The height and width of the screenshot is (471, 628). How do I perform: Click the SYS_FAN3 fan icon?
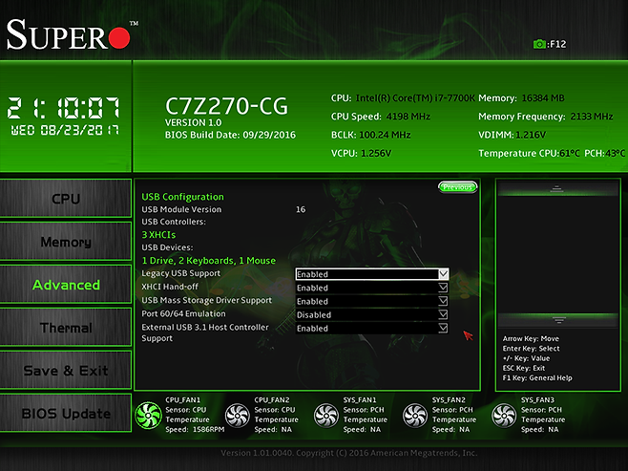point(504,416)
